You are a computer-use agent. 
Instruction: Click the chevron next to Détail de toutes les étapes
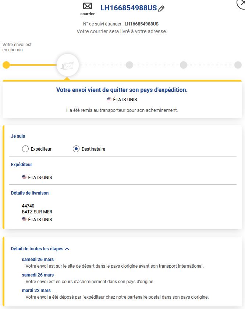click(x=67, y=249)
